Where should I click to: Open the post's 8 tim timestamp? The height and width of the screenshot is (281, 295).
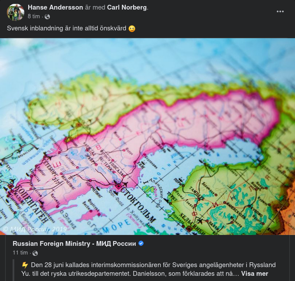pyautogui.click(x=34, y=17)
